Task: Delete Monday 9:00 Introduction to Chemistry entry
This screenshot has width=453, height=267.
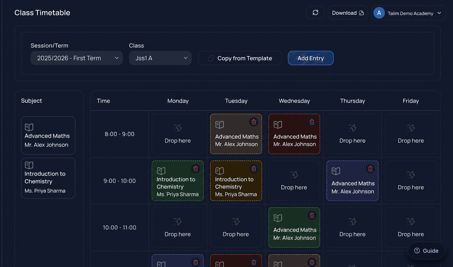Action: [195, 169]
